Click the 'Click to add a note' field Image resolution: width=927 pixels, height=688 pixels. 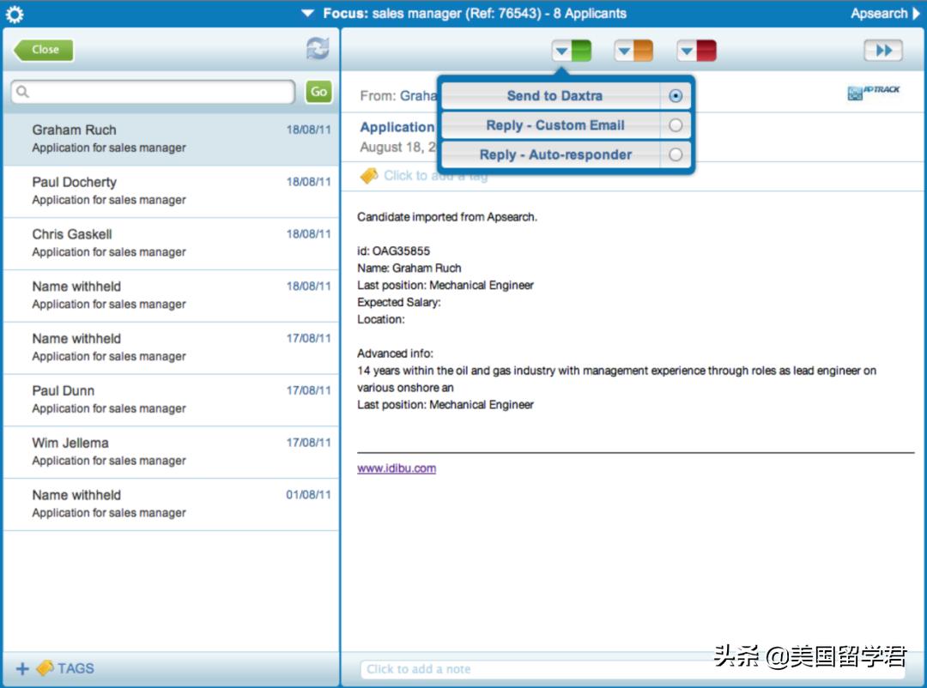[x=633, y=669]
